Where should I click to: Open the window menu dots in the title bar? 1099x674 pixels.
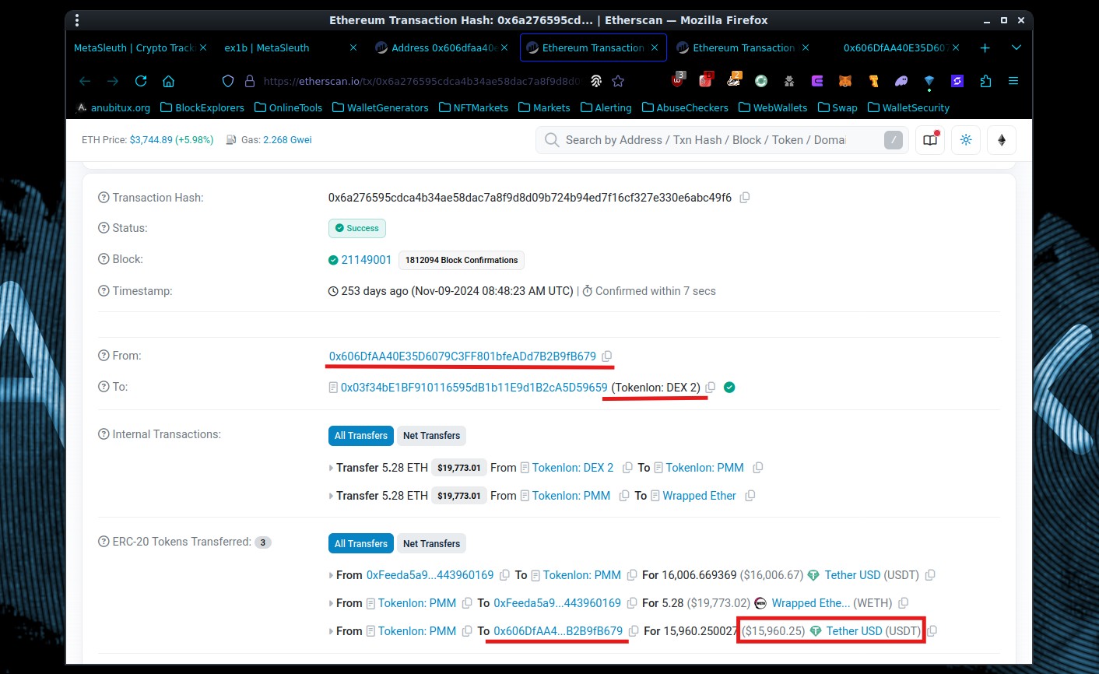coord(77,20)
